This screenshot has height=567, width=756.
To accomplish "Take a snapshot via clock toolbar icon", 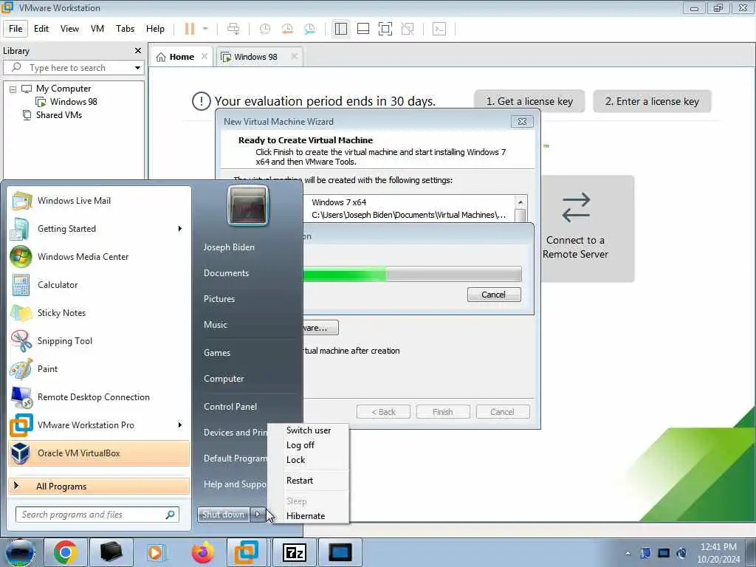I will [265, 29].
